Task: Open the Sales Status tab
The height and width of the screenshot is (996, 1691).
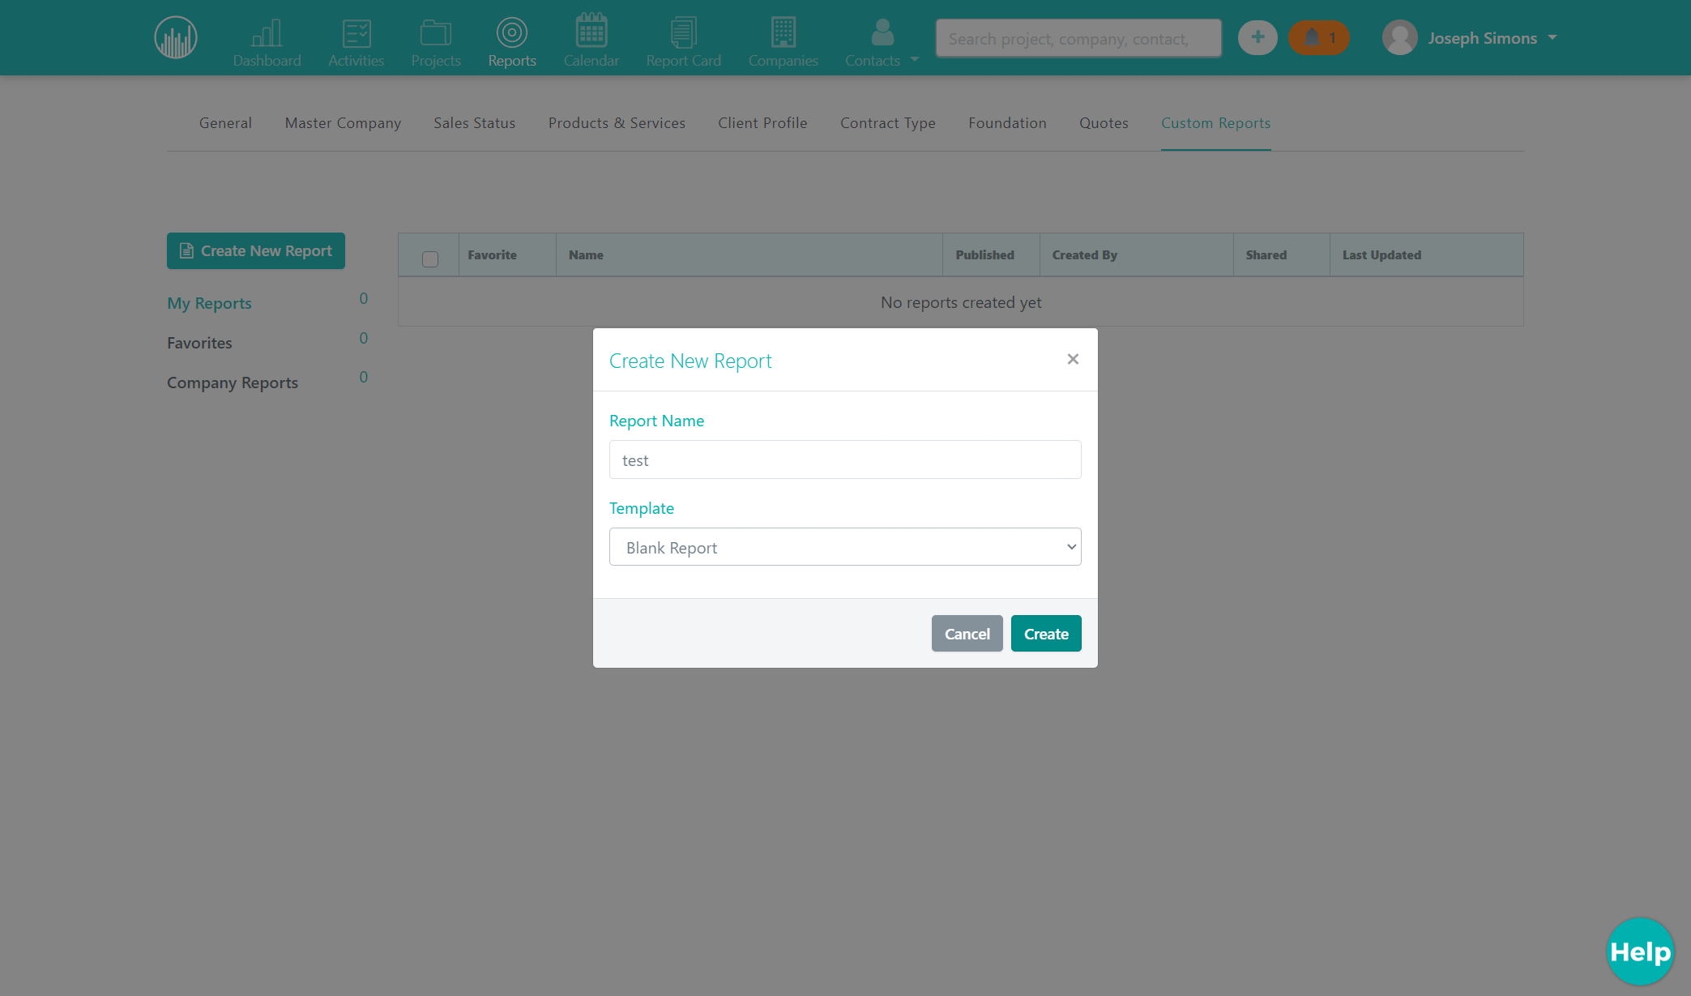Action: 475,123
